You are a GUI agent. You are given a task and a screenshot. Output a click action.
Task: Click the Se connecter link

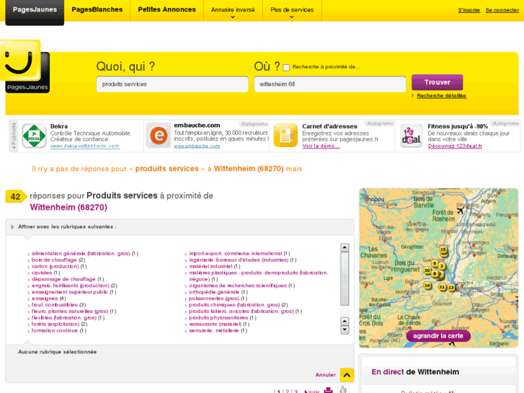(x=502, y=10)
